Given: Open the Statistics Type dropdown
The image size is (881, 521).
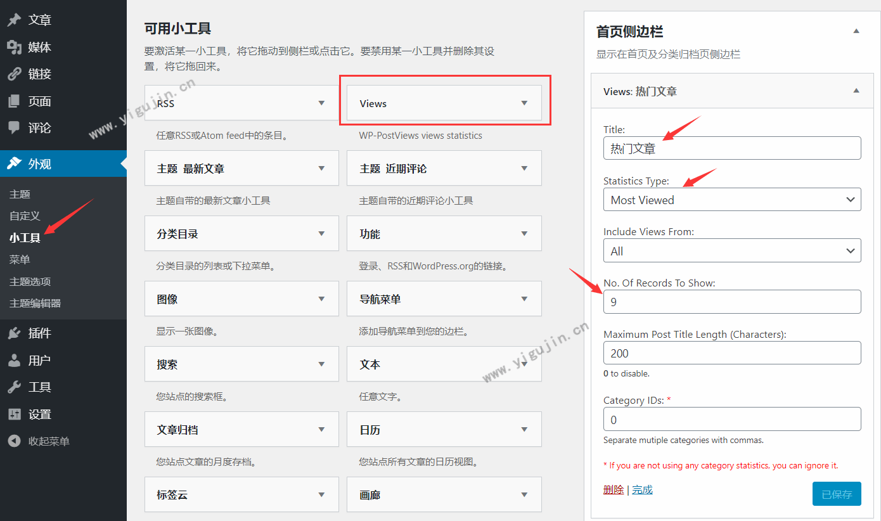Looking at the screenshot, I should (731, 200).
